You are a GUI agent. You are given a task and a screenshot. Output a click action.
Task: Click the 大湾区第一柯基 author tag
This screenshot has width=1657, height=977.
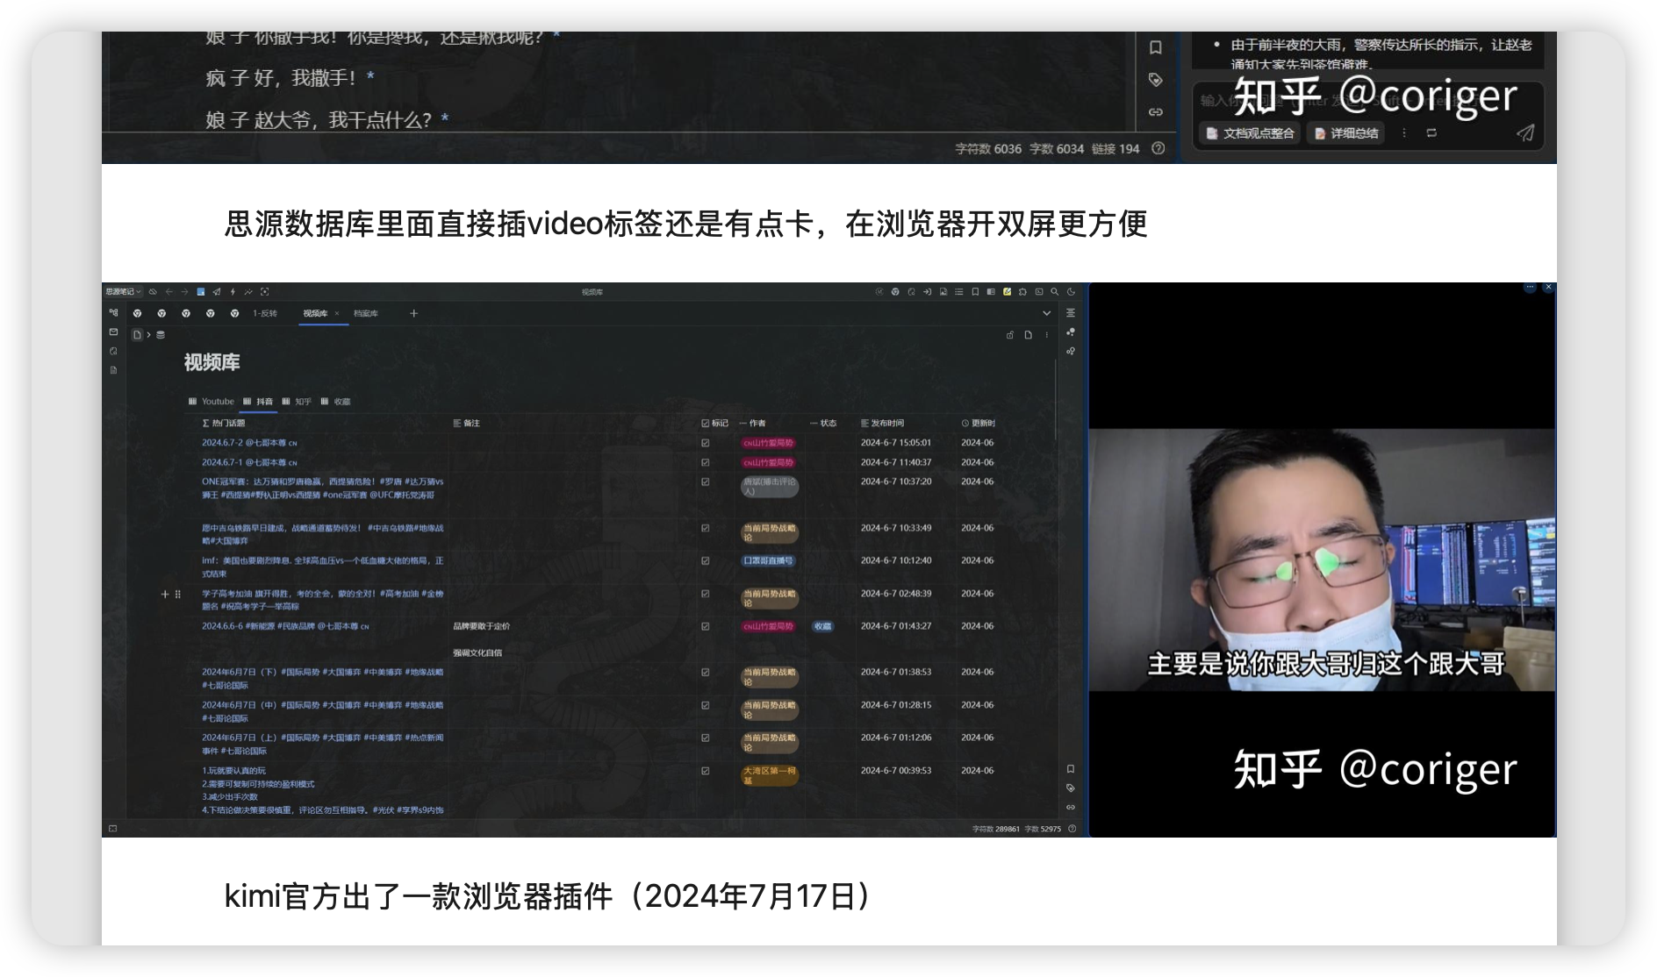coord(770,775)
